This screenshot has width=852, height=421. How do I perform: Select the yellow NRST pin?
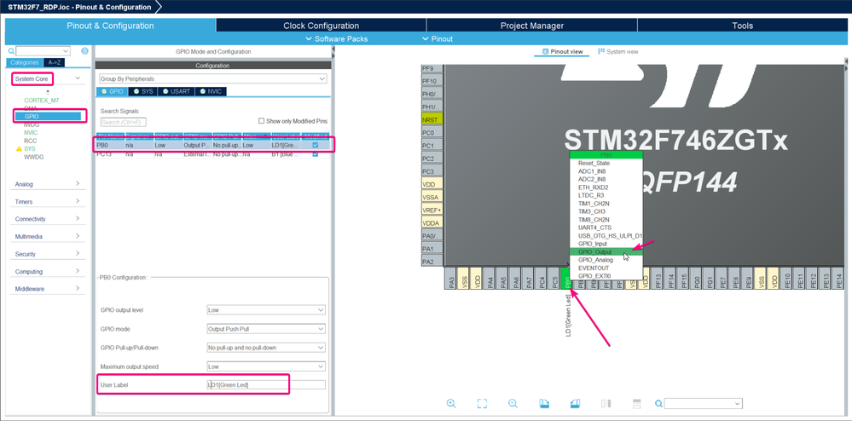[x=432, y=119]
